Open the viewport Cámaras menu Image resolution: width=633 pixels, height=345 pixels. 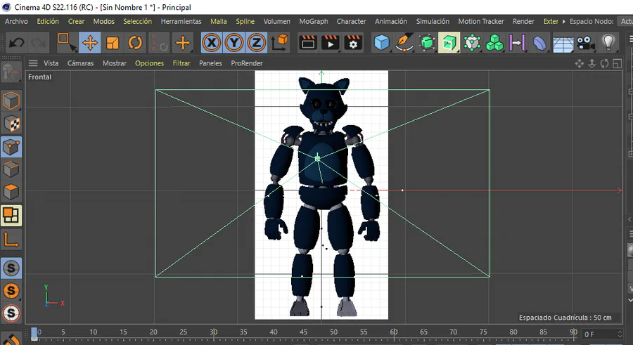[80, 63]
